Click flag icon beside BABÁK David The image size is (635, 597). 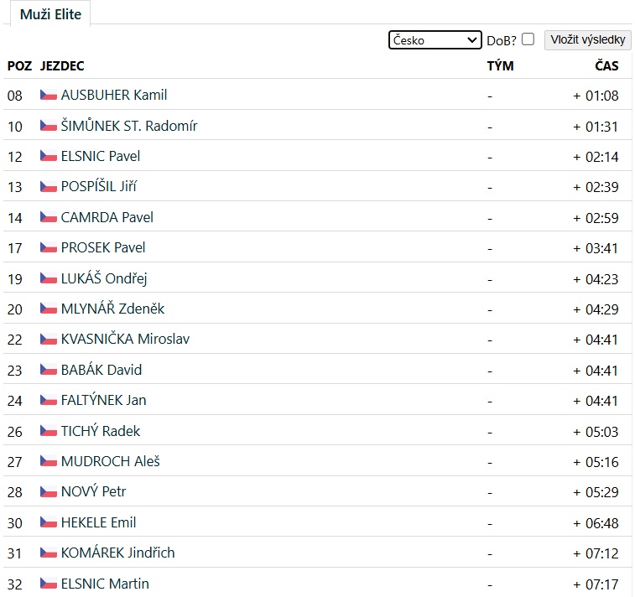(x=49, y=370)
